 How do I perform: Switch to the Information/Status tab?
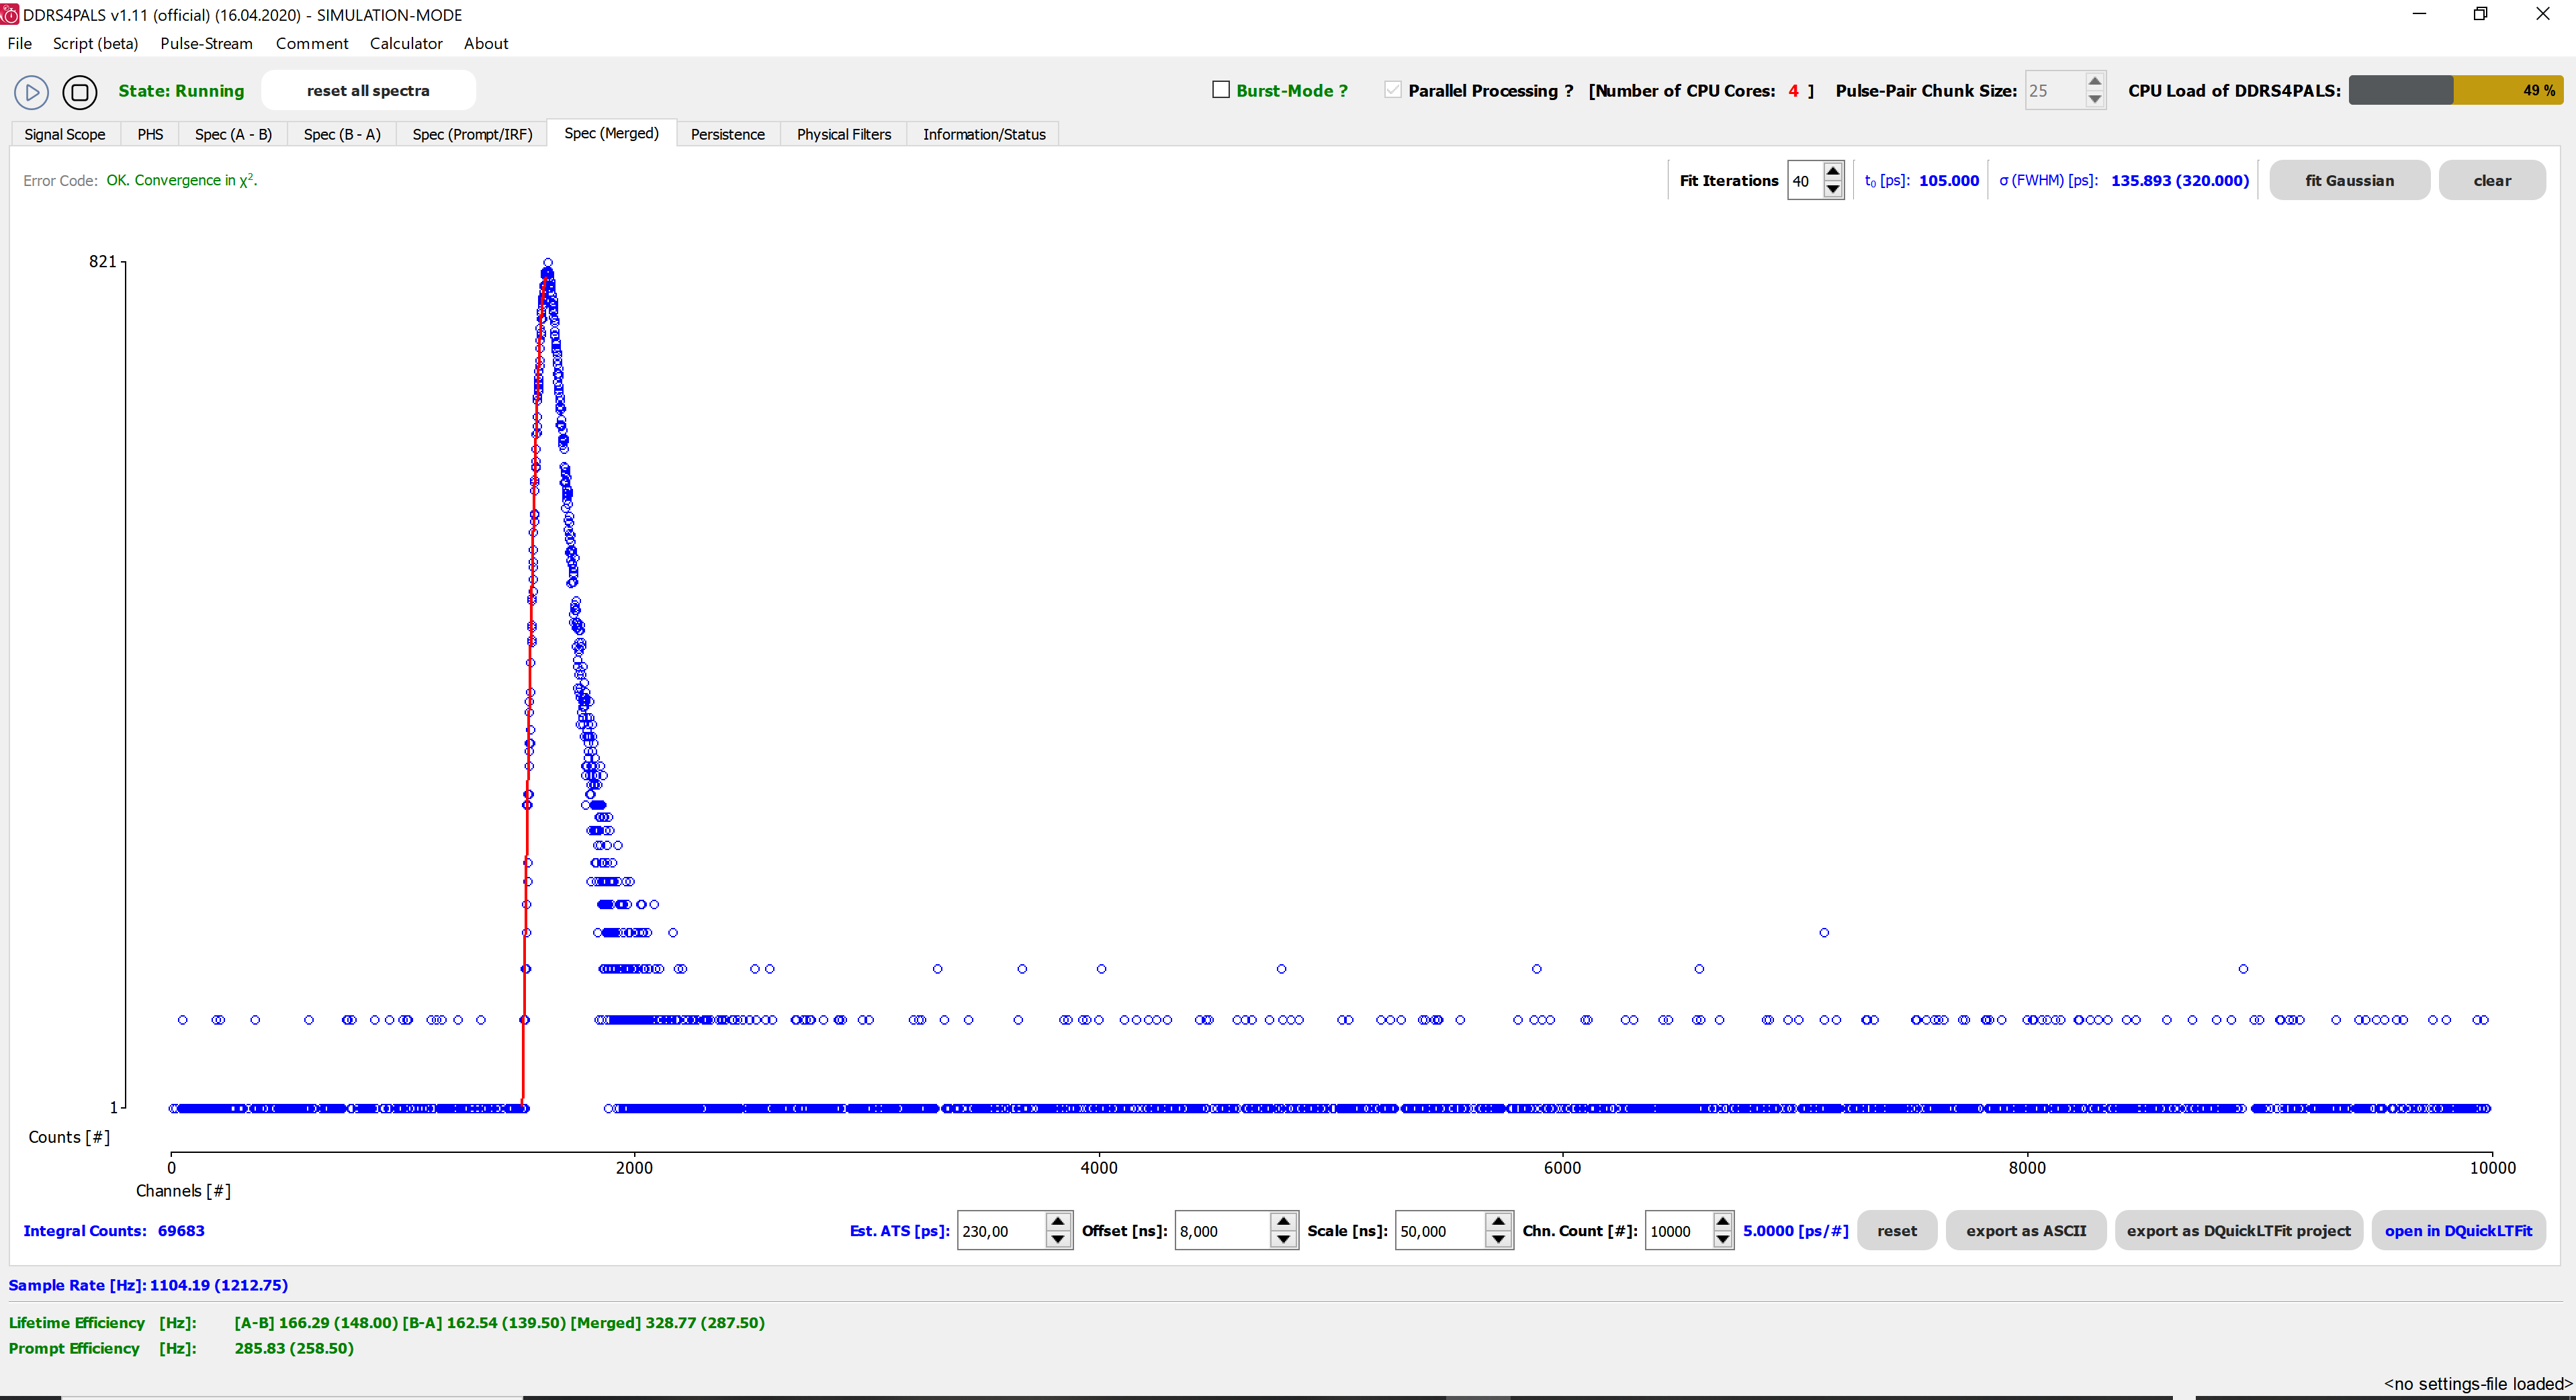[984, 134]
